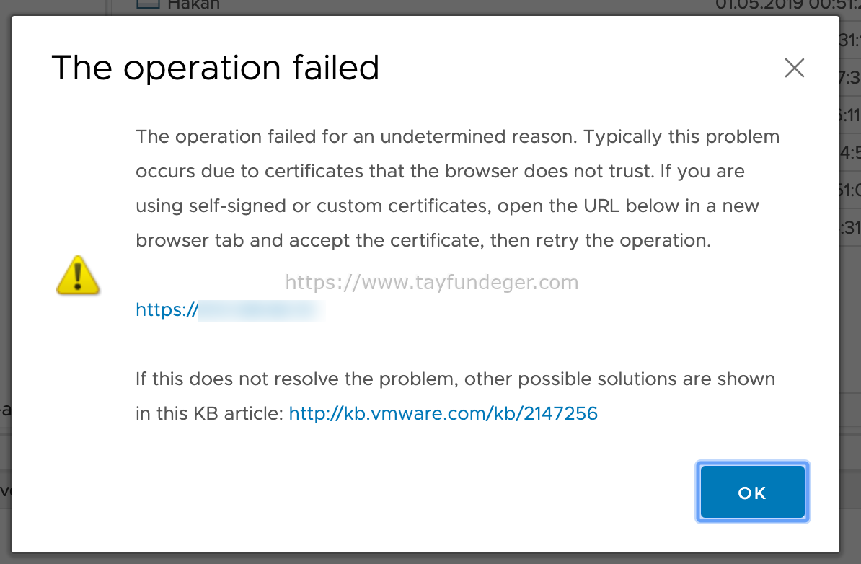Open the kb.vmware.com/kb/2147256 article link
The width and height of the screenshot is (861, 564).
[x=443, y=413]
